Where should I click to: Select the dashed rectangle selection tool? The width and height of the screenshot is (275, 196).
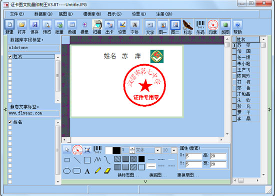[67, 160]
